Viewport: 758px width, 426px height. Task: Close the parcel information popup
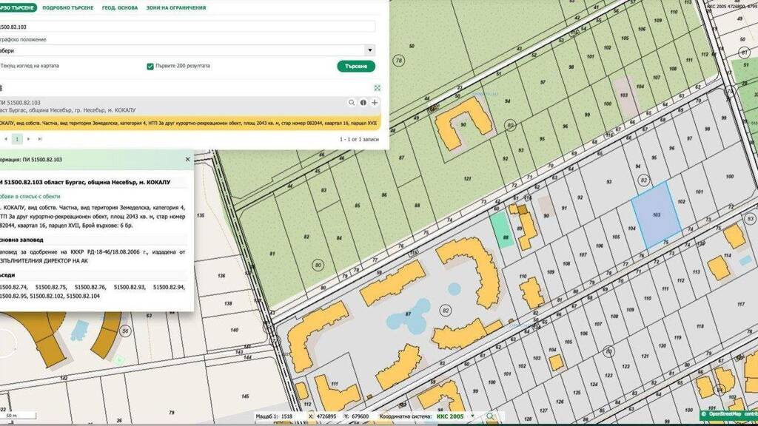(x=187, y=159)
